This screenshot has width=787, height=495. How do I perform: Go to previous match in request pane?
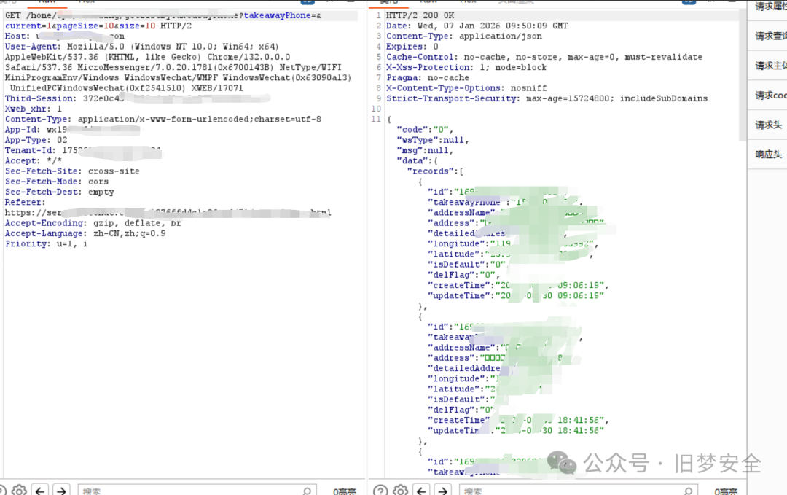tap(40, 490)
